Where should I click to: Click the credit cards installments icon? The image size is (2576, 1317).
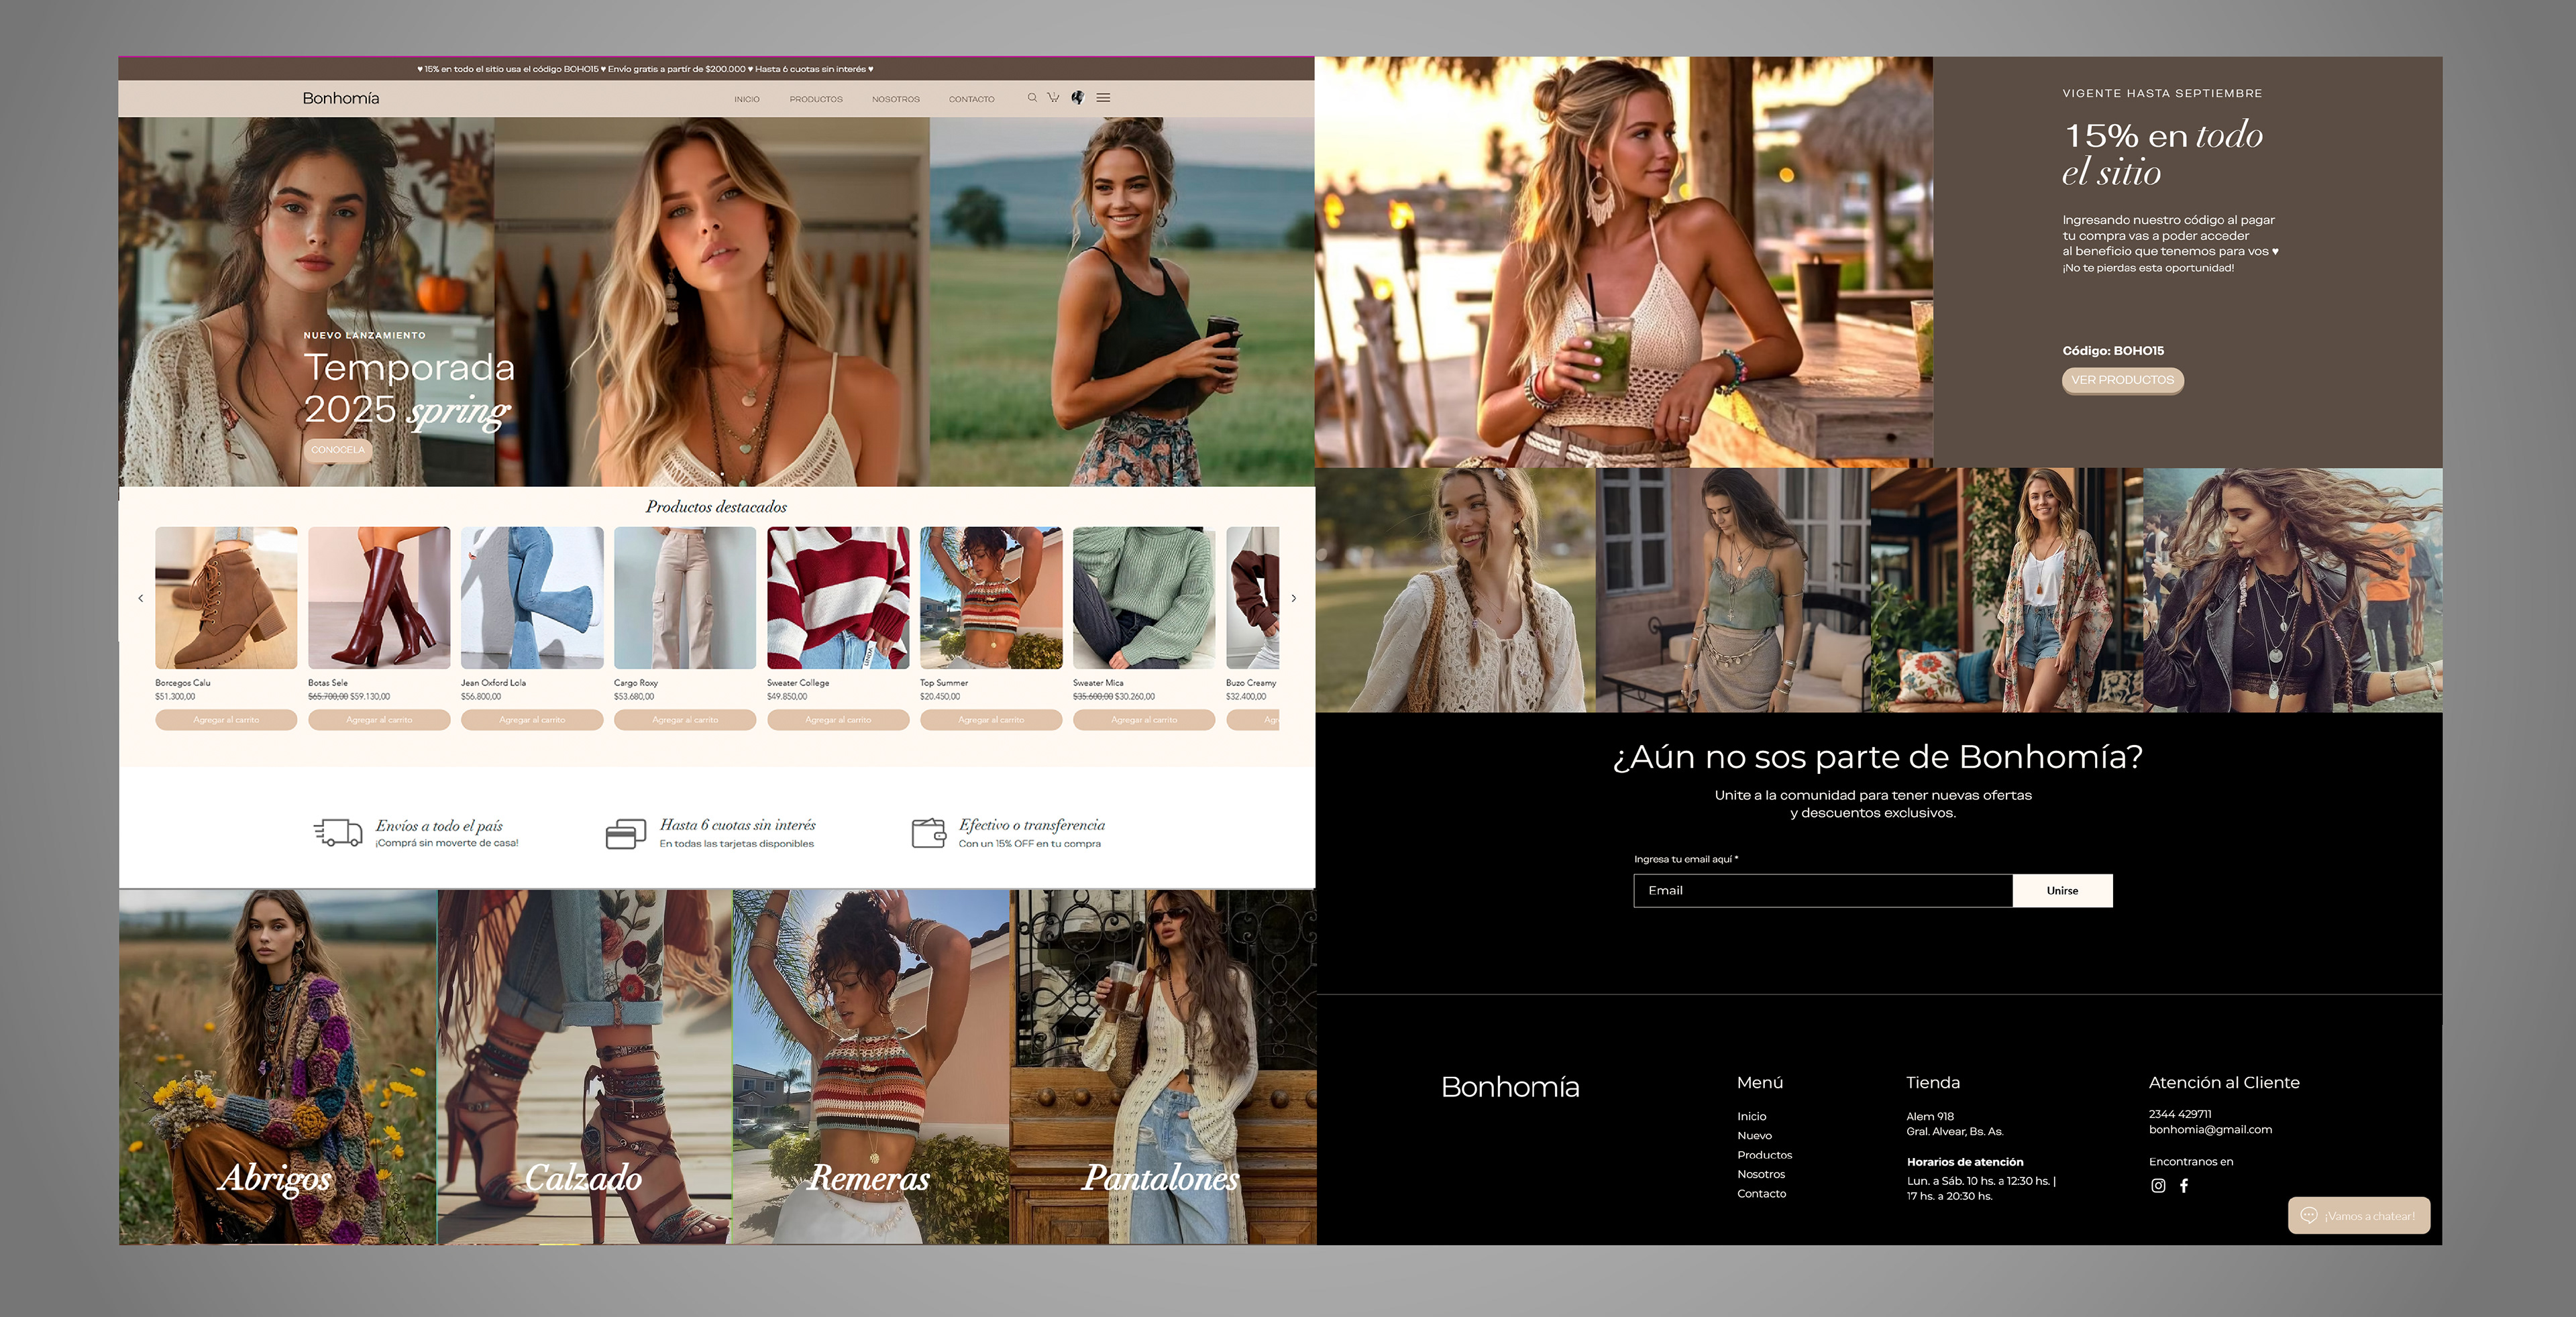tap(626, 834)
